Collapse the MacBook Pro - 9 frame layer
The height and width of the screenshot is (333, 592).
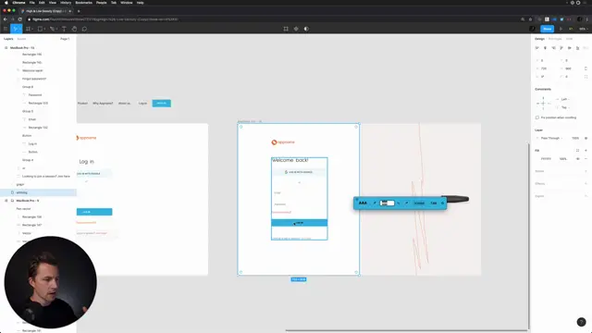(6, 201)
